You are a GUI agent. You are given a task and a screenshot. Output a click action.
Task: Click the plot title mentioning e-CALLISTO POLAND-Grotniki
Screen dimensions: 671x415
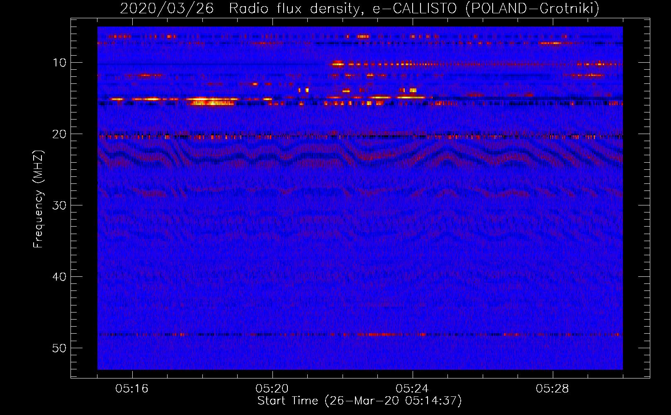coord(360,8)
